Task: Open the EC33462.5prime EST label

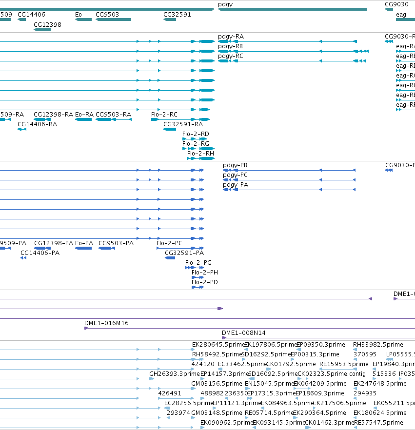Action: point(242,364)
